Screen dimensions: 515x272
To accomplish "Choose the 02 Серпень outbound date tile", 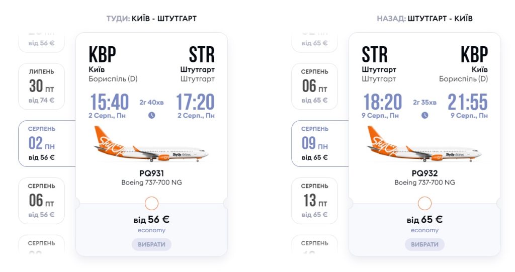I will point(42,143).
